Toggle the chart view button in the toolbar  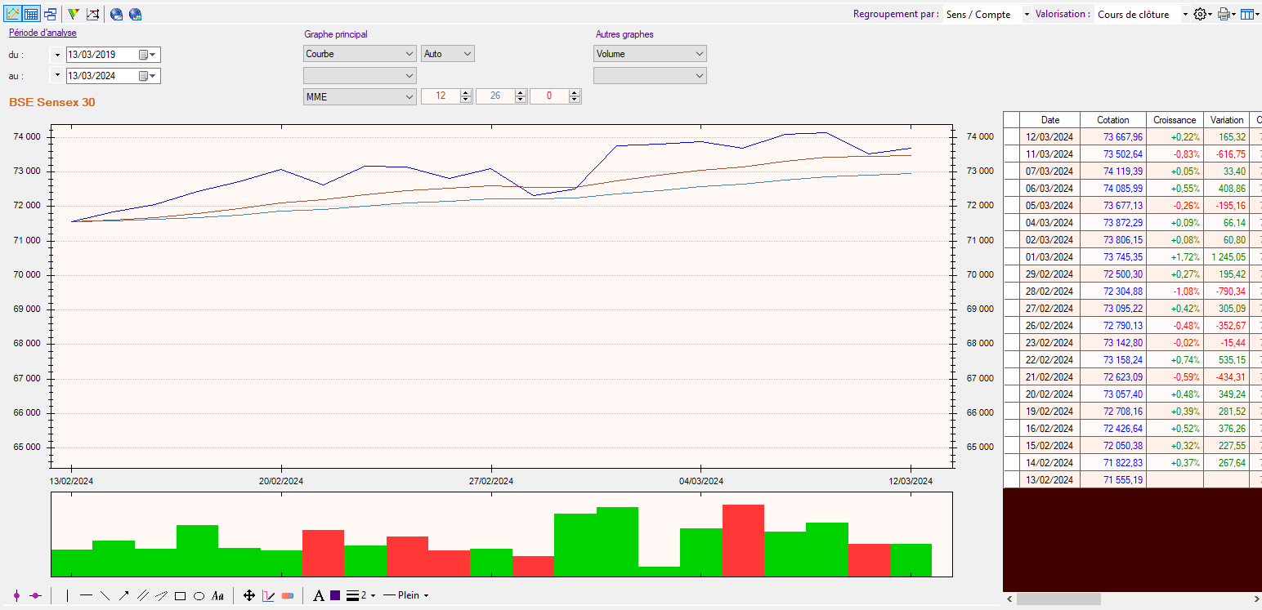coord(13,14)
